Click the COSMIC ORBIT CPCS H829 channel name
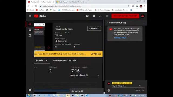173x97 pixels. (122, 83)
